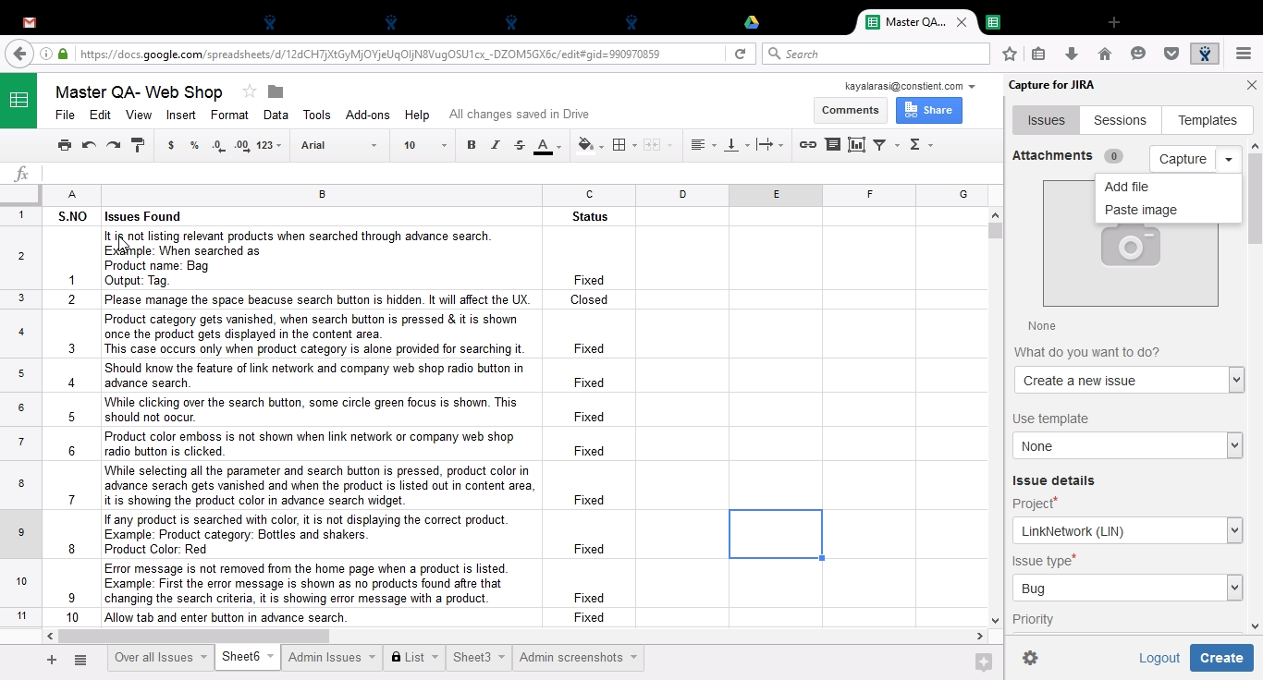
Task: Select the Paint format tool
Action: [x=138, y=145]
